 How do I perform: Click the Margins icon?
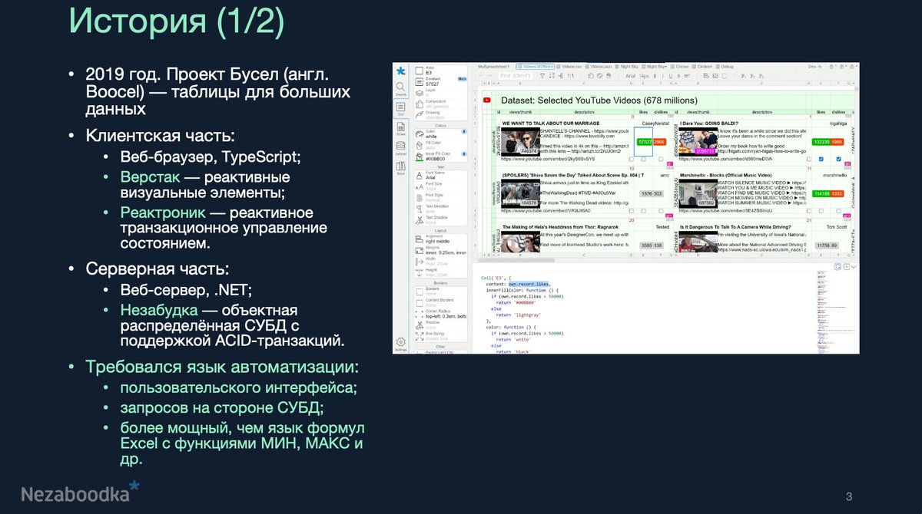[420, 250]
